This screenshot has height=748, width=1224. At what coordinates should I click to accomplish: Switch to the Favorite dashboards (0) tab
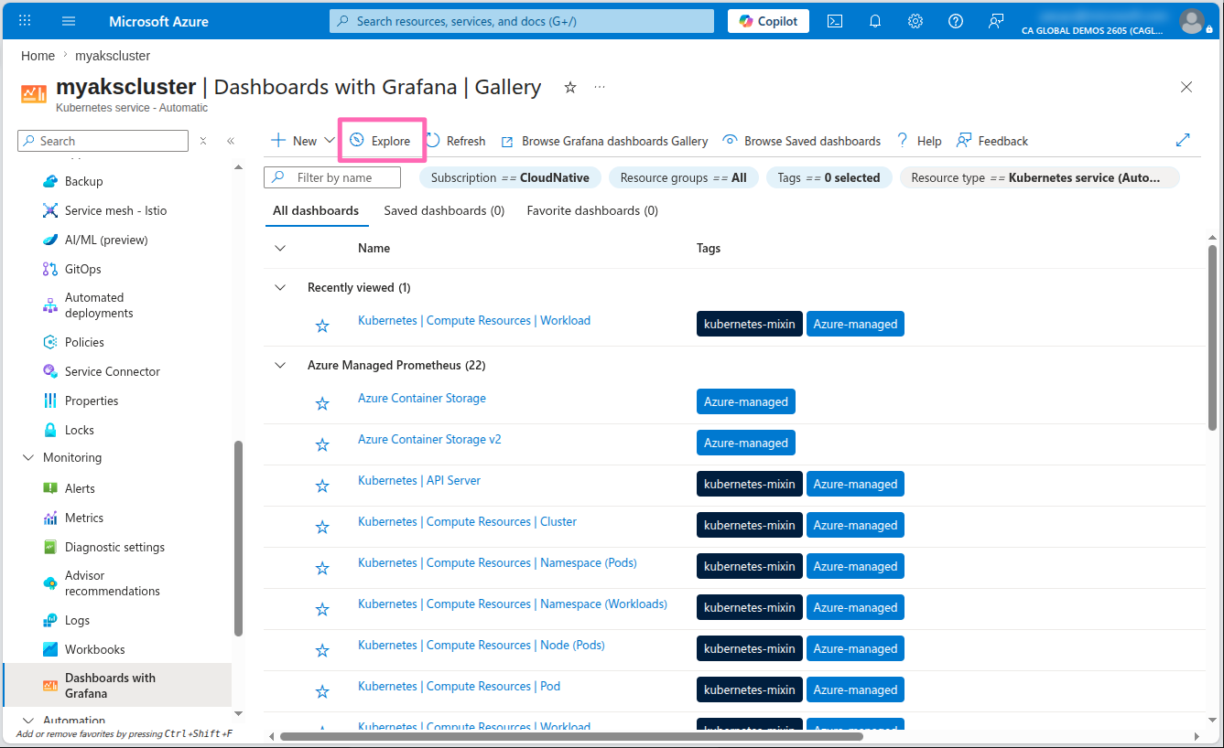(x=592, y=210)
